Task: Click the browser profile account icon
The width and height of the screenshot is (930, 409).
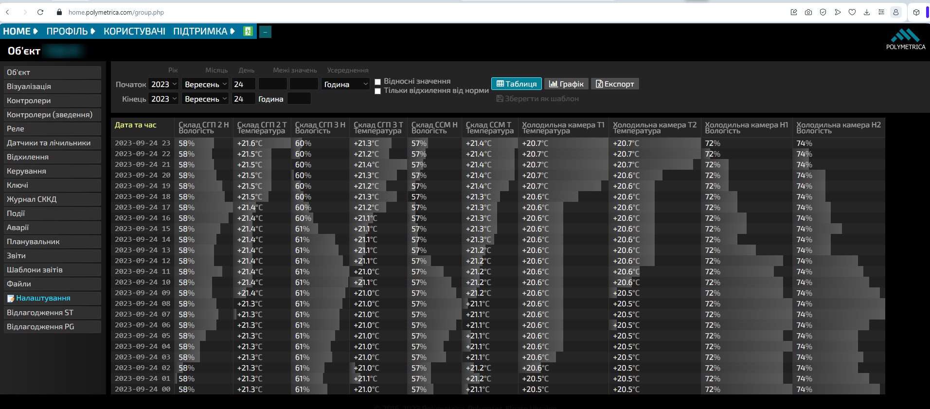Action: (896, 12)
